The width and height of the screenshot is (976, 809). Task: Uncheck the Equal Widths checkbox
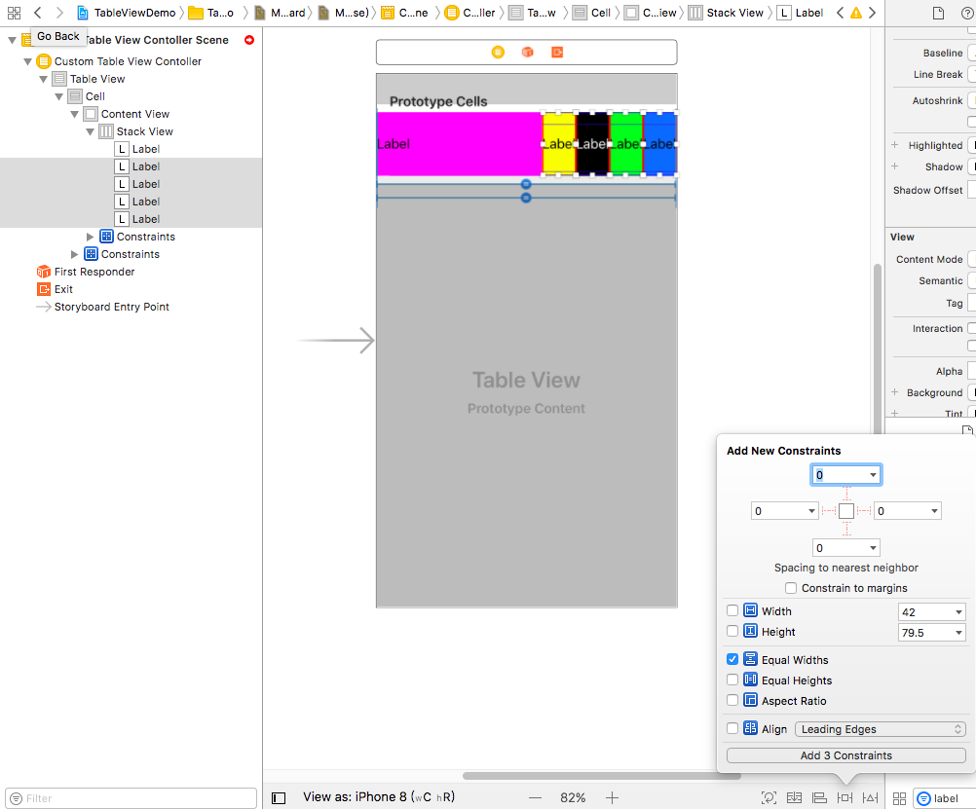(732, 659)
